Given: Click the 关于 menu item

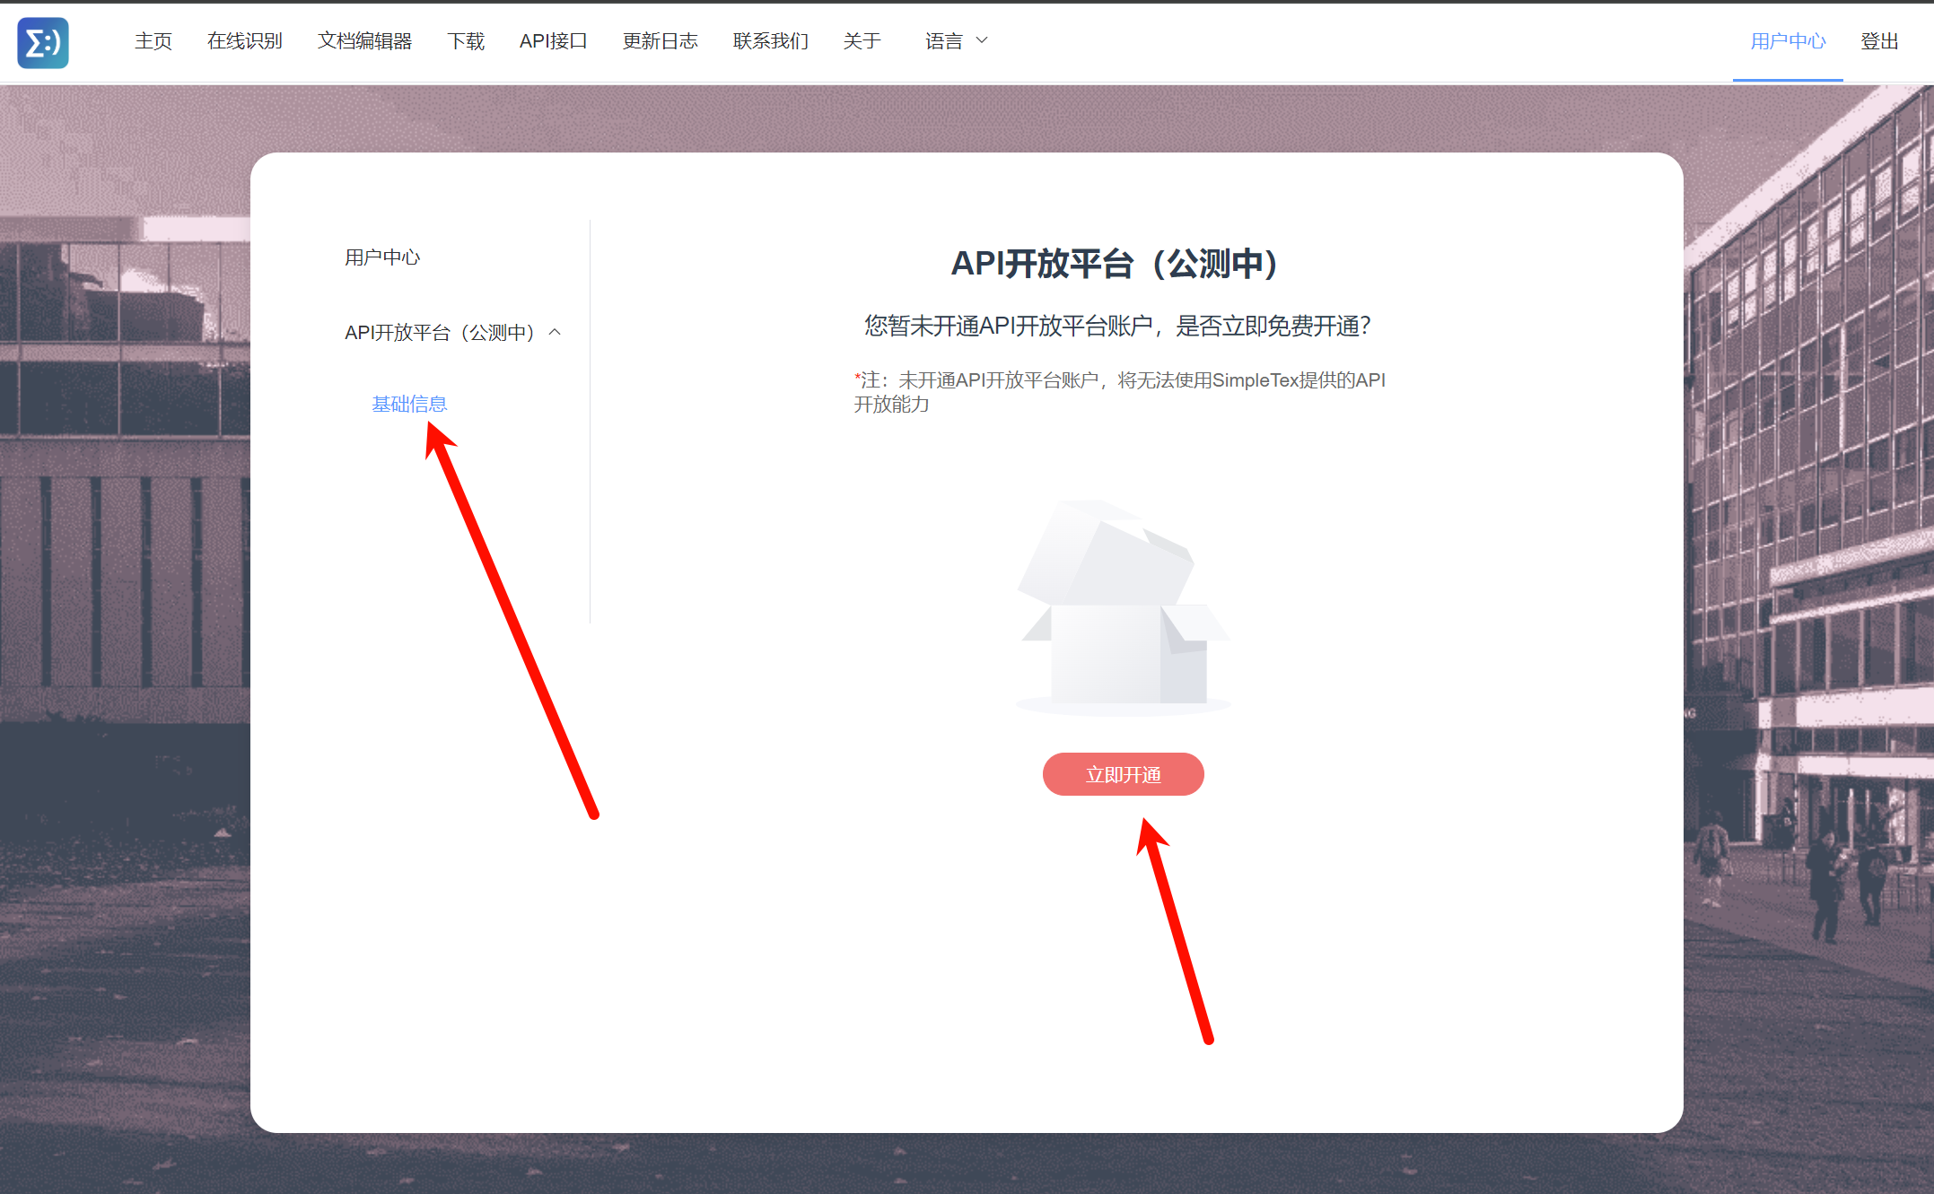Looking at the screenshot, I should point(862,41).
